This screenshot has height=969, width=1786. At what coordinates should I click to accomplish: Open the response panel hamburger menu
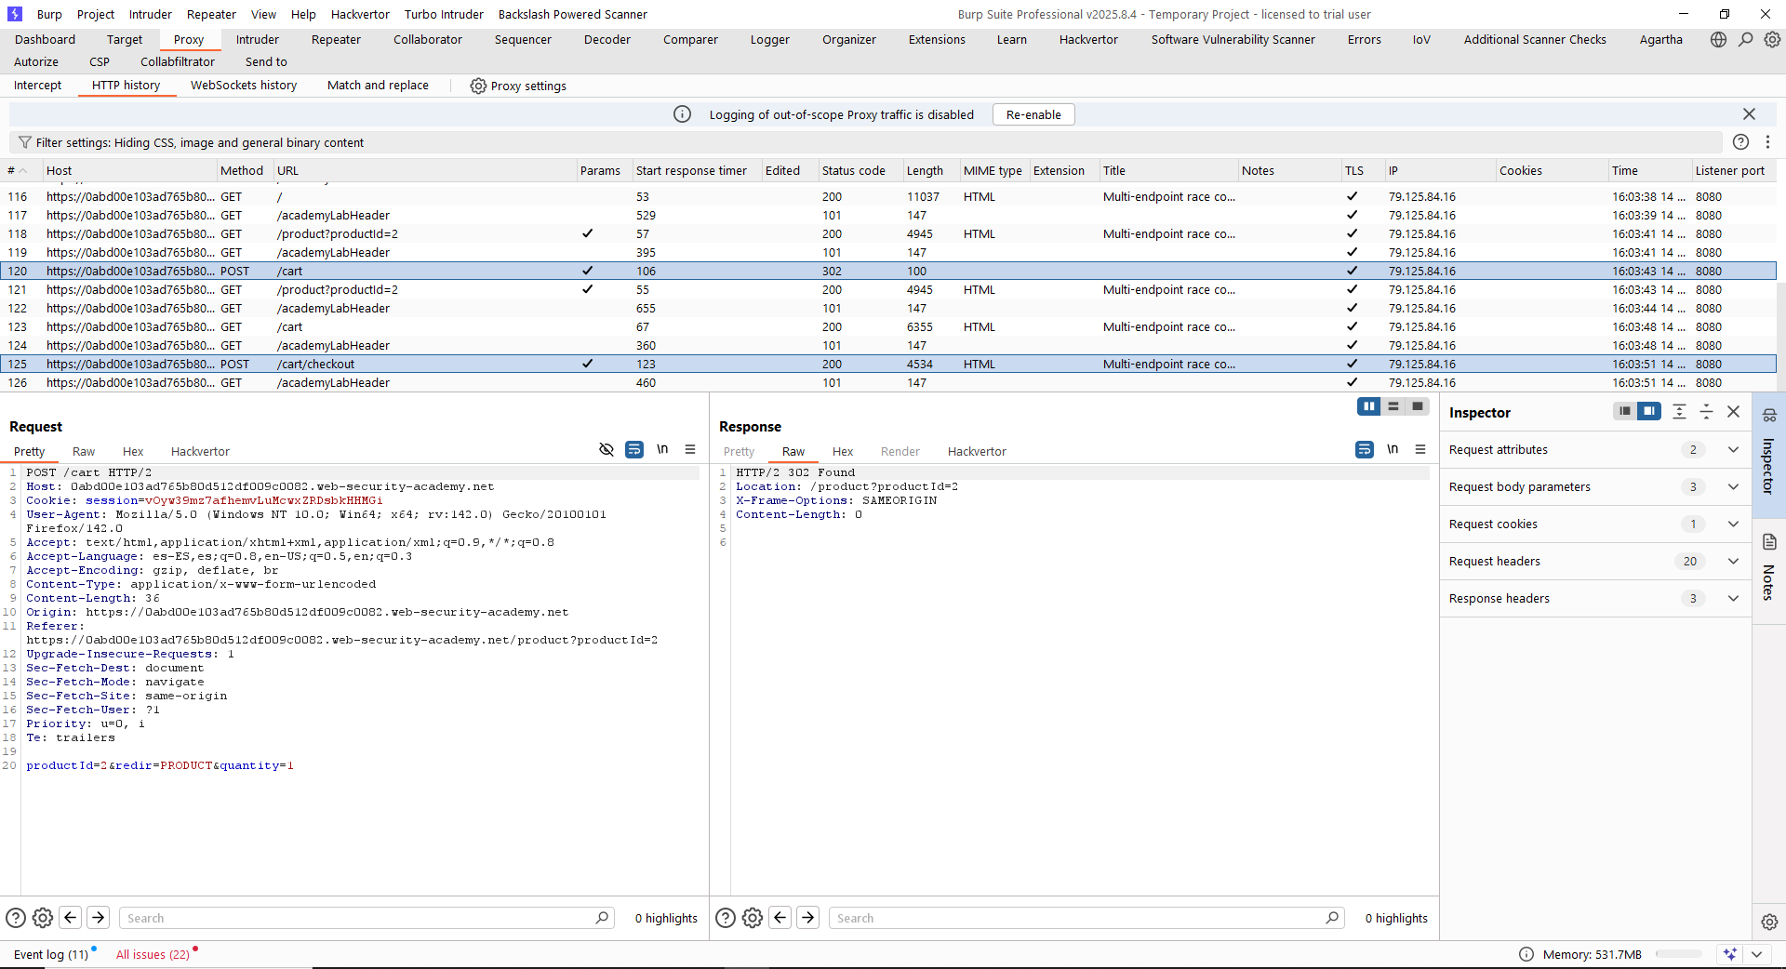pos(1419,449)
